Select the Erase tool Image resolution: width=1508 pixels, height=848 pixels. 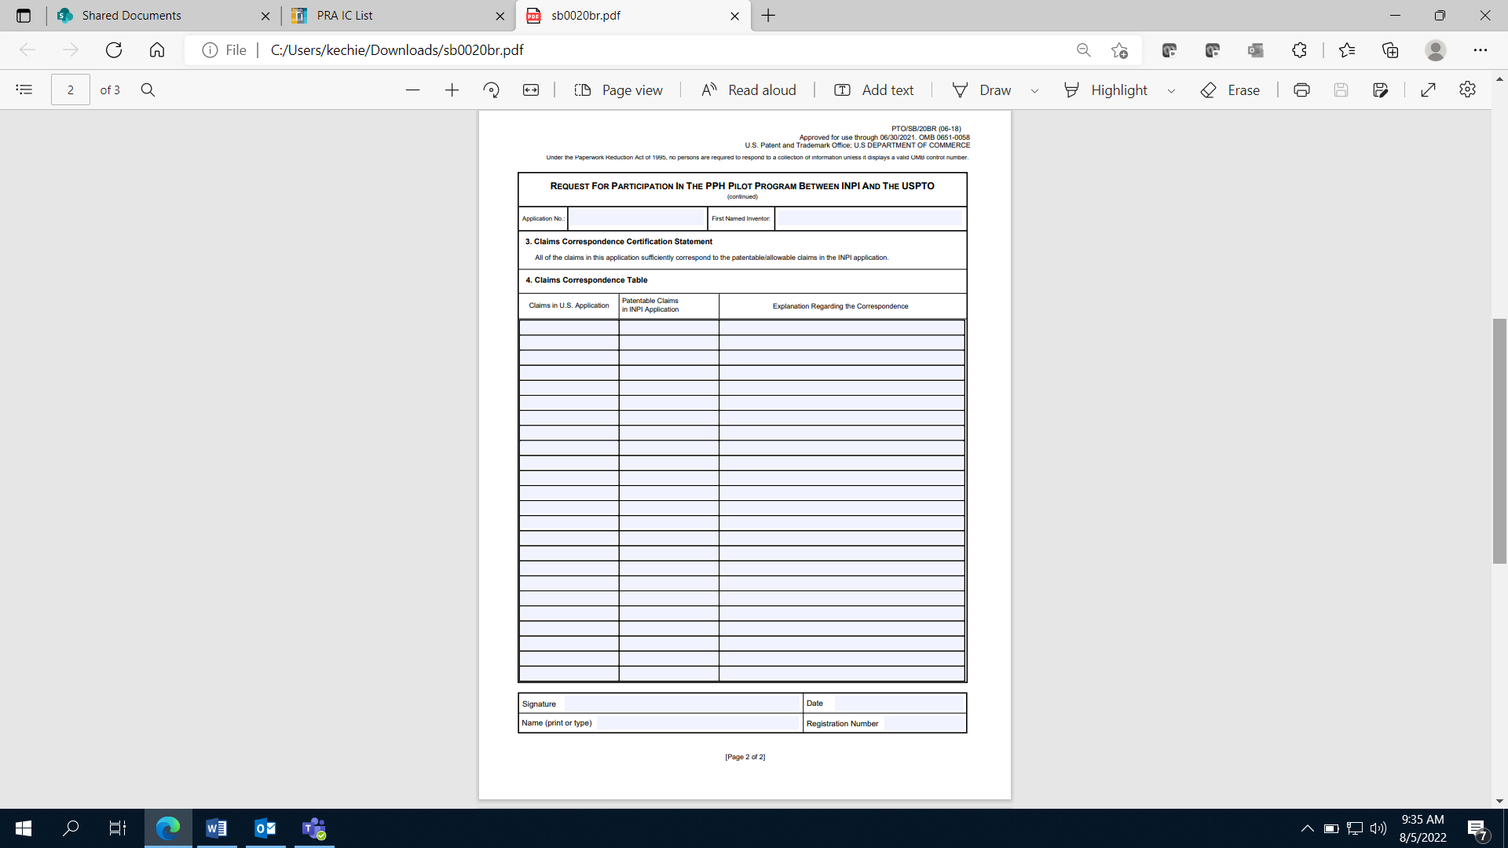(x=1230, y=90)
